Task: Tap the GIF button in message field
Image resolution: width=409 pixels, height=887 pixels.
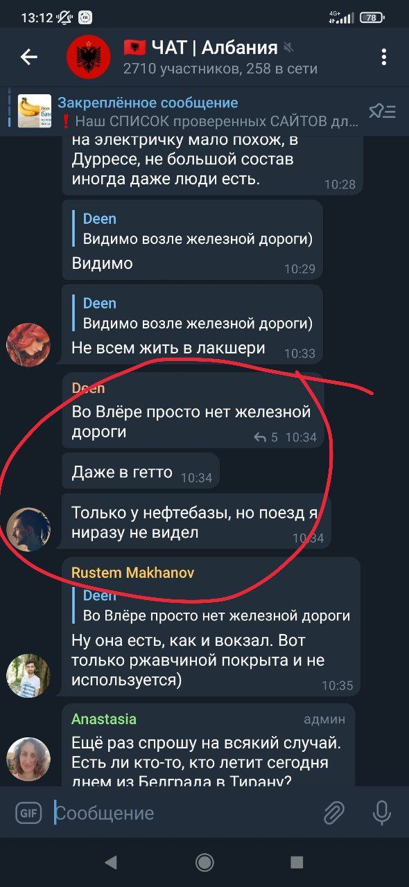Action: 28,813
